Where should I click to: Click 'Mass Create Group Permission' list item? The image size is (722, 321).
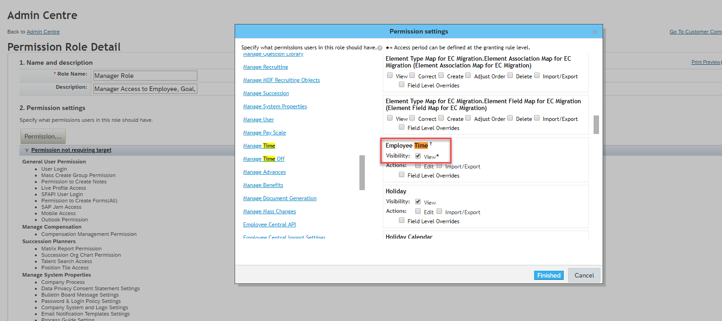point(78,175)
